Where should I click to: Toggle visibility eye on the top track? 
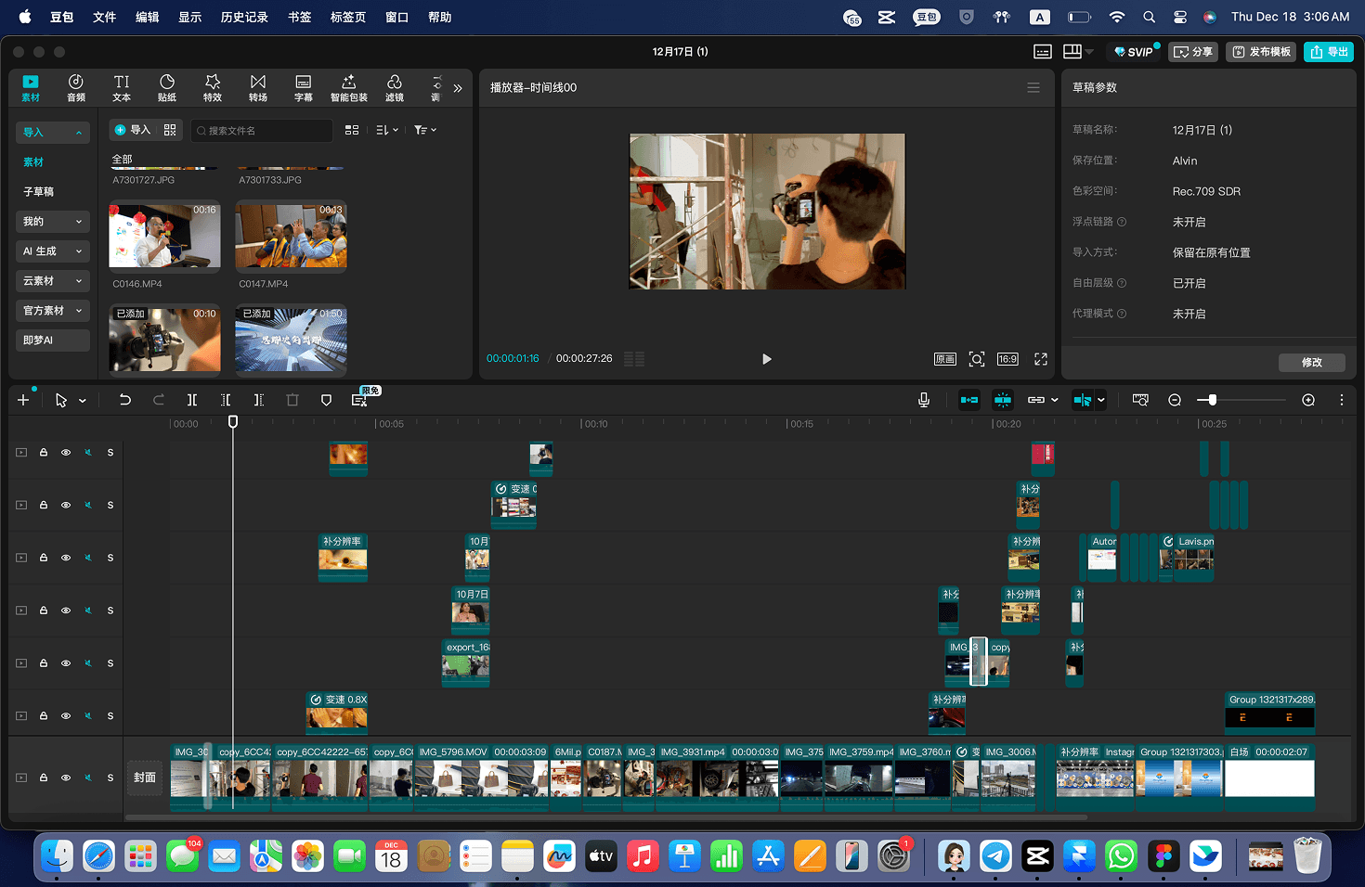(x=66, y=453)
